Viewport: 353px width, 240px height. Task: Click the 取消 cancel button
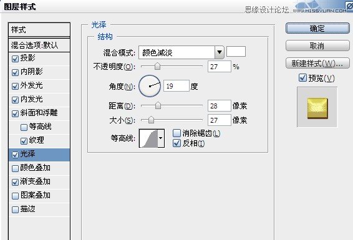[x=317, y=46]
